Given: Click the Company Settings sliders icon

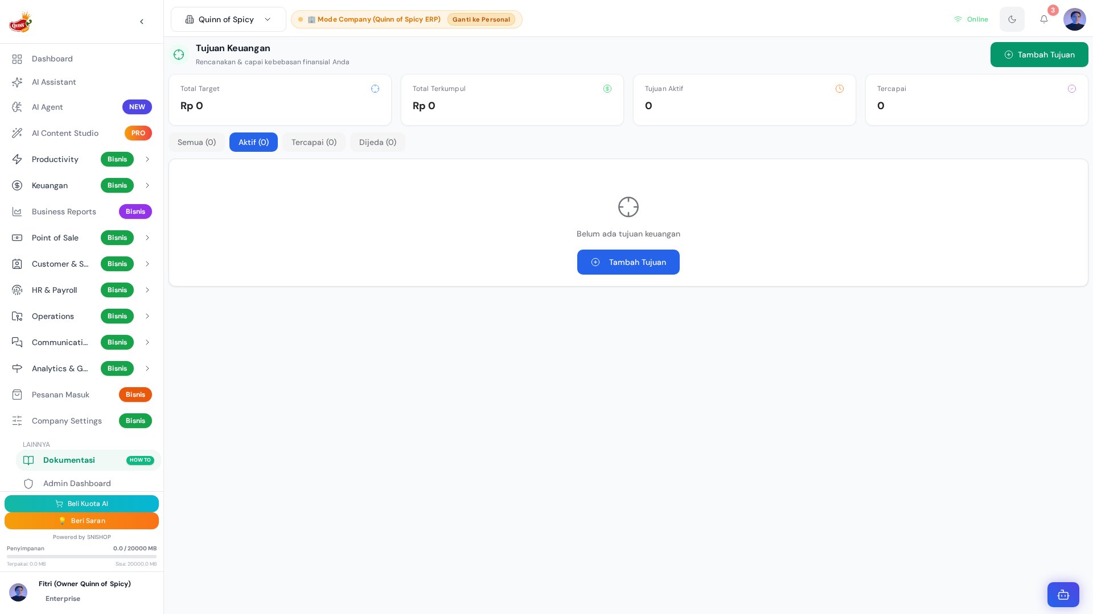Looking at the screenshot, I should (x=17, y=421).
